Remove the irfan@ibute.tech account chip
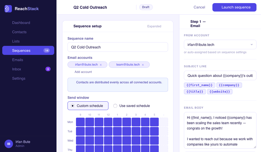261x152 pixels. tap(101, 65)
